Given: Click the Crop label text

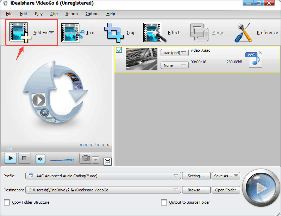Looking at the screenshot, I should [131, 33].
